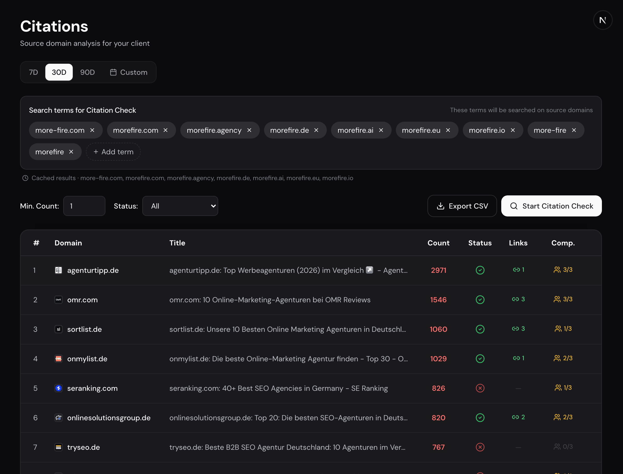Viewport: 623px width, 474px height.
Task: Open the onmylist.de domain
Action: coord(87,359)
